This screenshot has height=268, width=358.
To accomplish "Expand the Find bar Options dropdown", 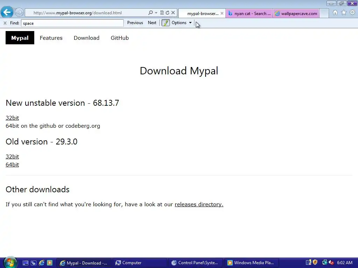I will coord(181,23).
